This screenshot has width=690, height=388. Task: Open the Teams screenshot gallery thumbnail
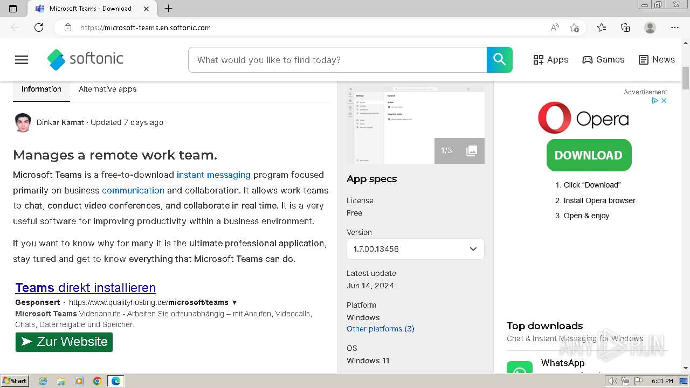pos(416,124)
